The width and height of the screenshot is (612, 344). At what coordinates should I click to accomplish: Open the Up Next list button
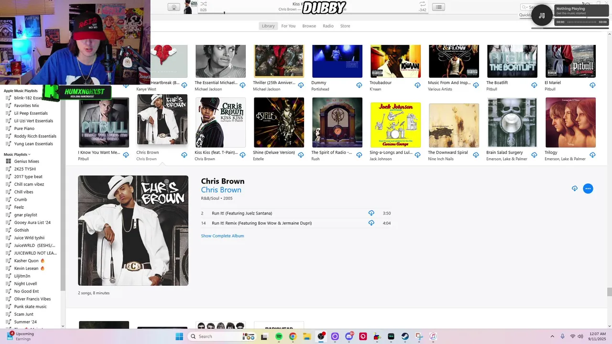pos(438,7)
